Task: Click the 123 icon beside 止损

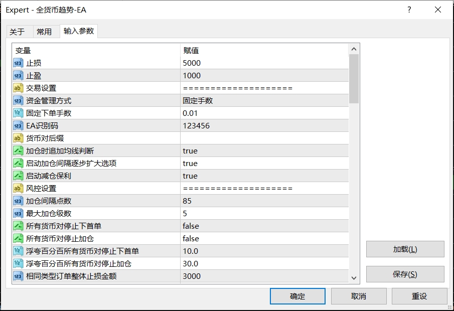Action: coord(19,63)
